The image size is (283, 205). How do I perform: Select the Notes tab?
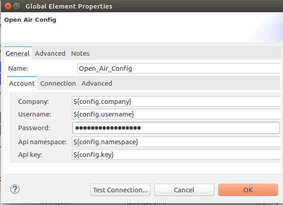80,54
